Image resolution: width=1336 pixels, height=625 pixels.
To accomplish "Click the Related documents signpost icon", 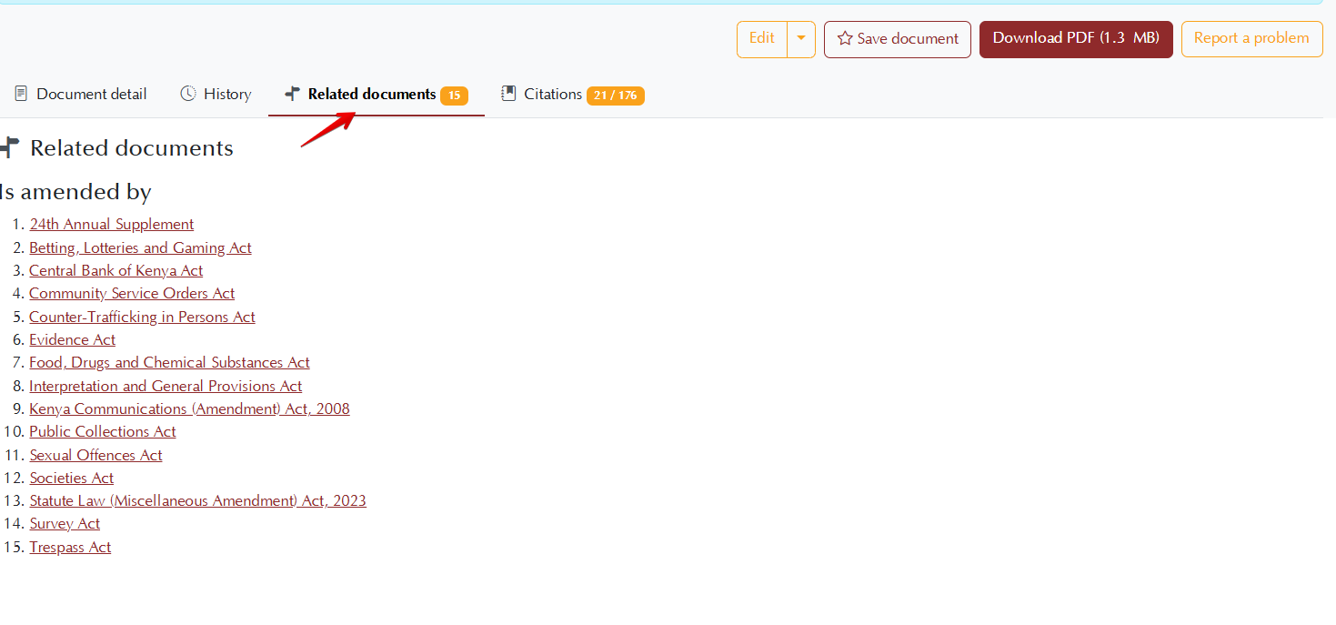I will click(292, 94).
